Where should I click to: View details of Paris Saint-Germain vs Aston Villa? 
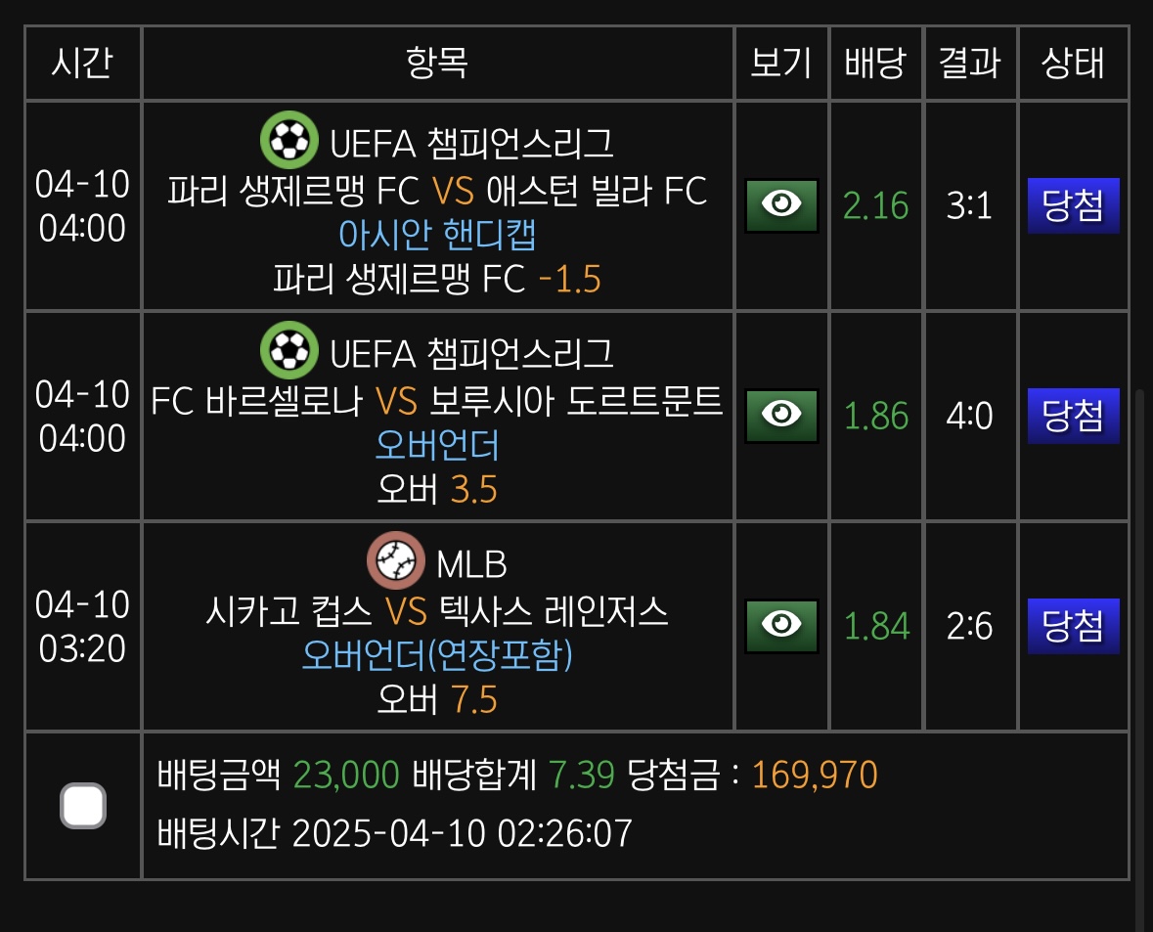point(781,205)
